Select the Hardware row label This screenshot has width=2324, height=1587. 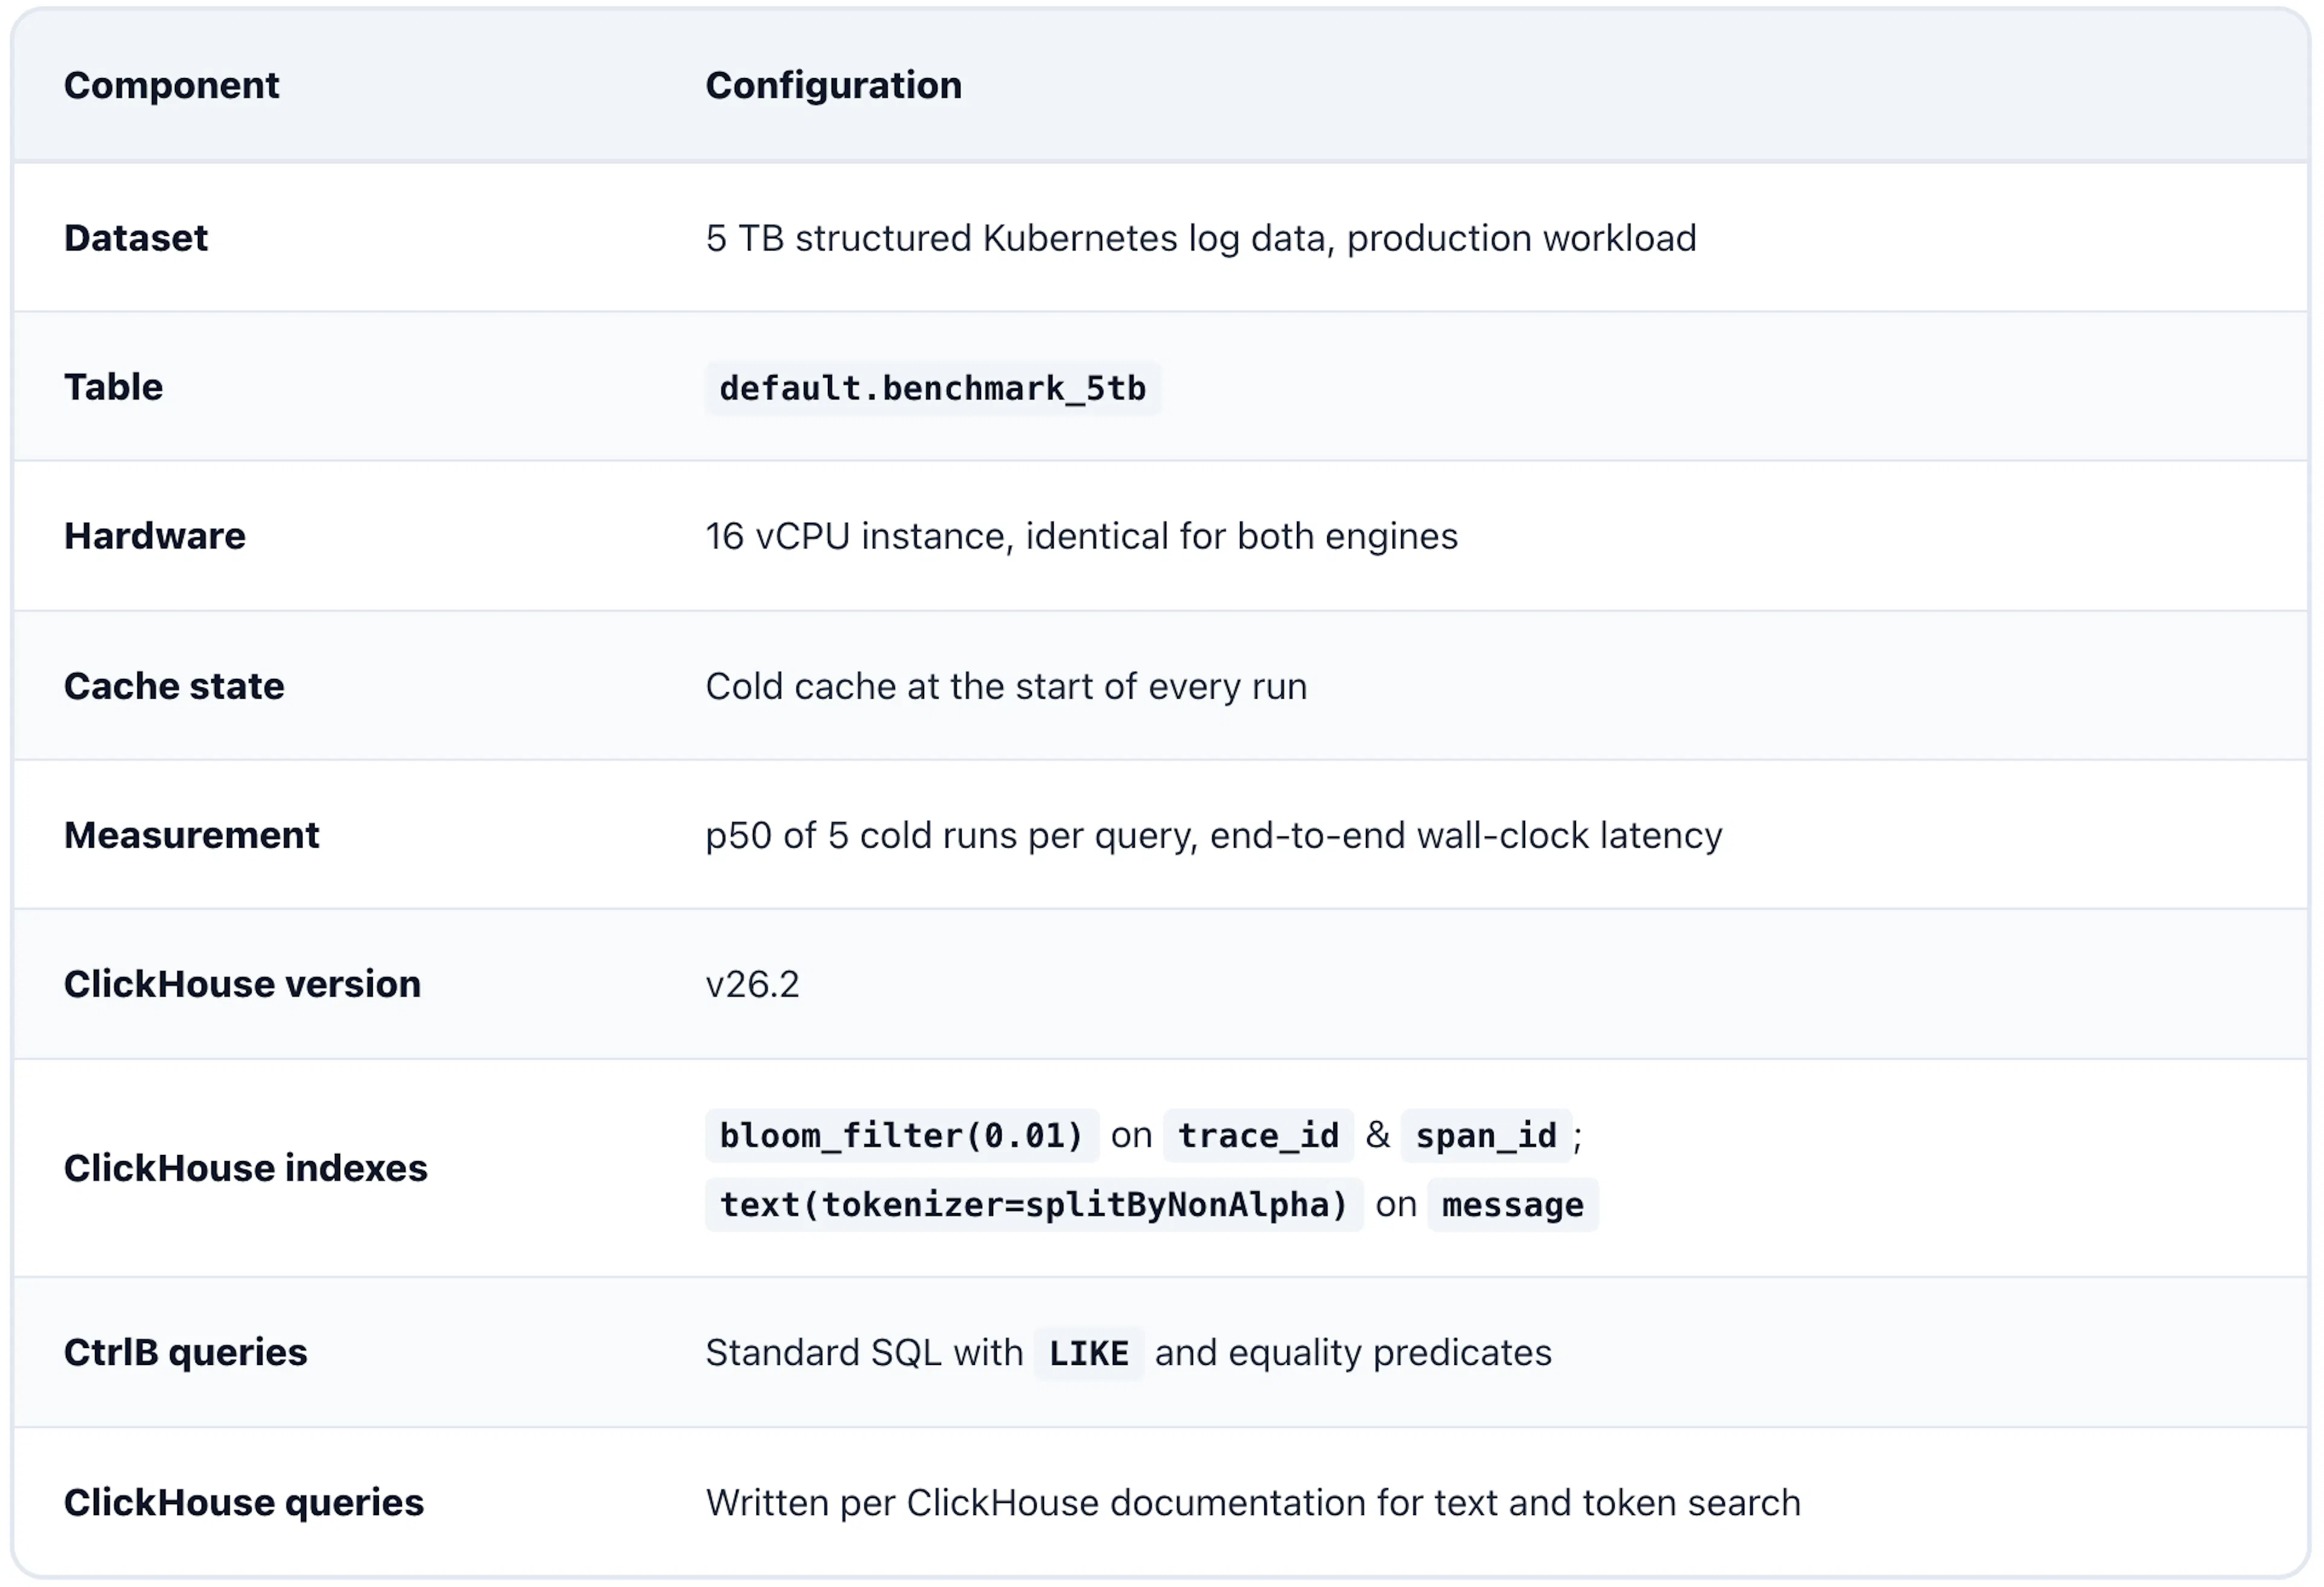tap(155, 536)
